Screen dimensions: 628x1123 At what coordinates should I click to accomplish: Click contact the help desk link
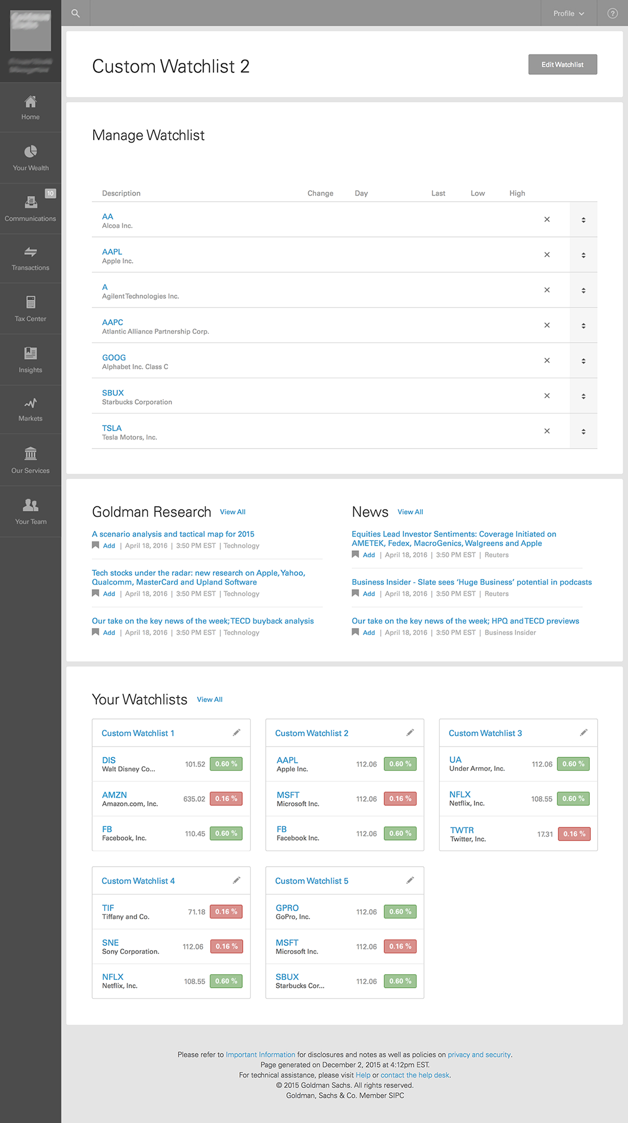click(415, 1075)
